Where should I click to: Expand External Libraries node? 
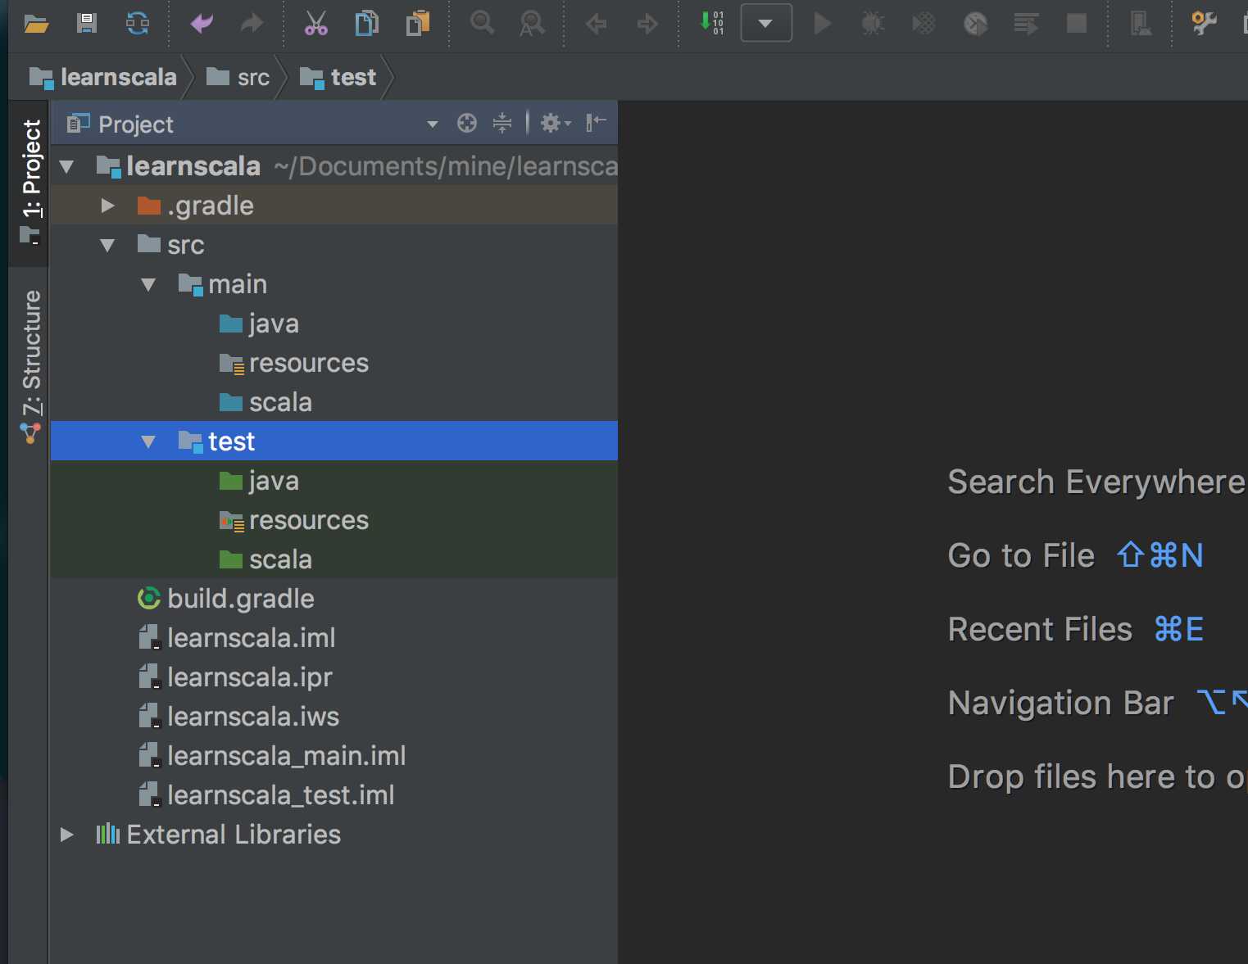tap(67, 835)
